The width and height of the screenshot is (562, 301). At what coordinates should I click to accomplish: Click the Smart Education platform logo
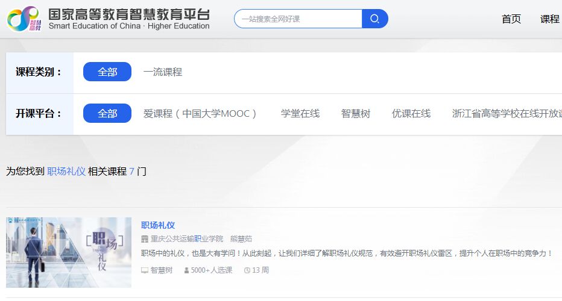click(109, 19)
